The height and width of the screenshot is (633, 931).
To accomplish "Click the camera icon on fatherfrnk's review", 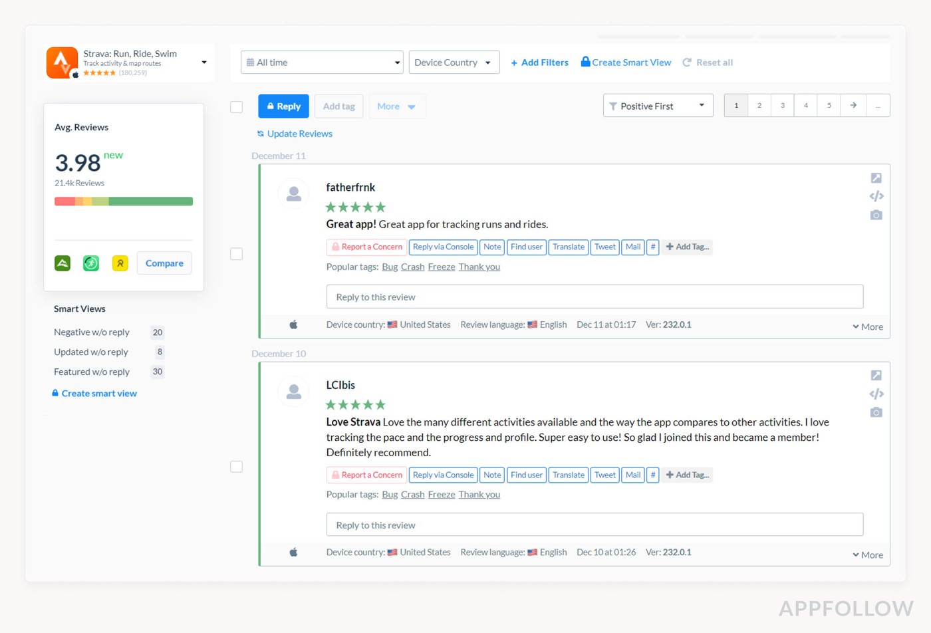I will point(876,215).
